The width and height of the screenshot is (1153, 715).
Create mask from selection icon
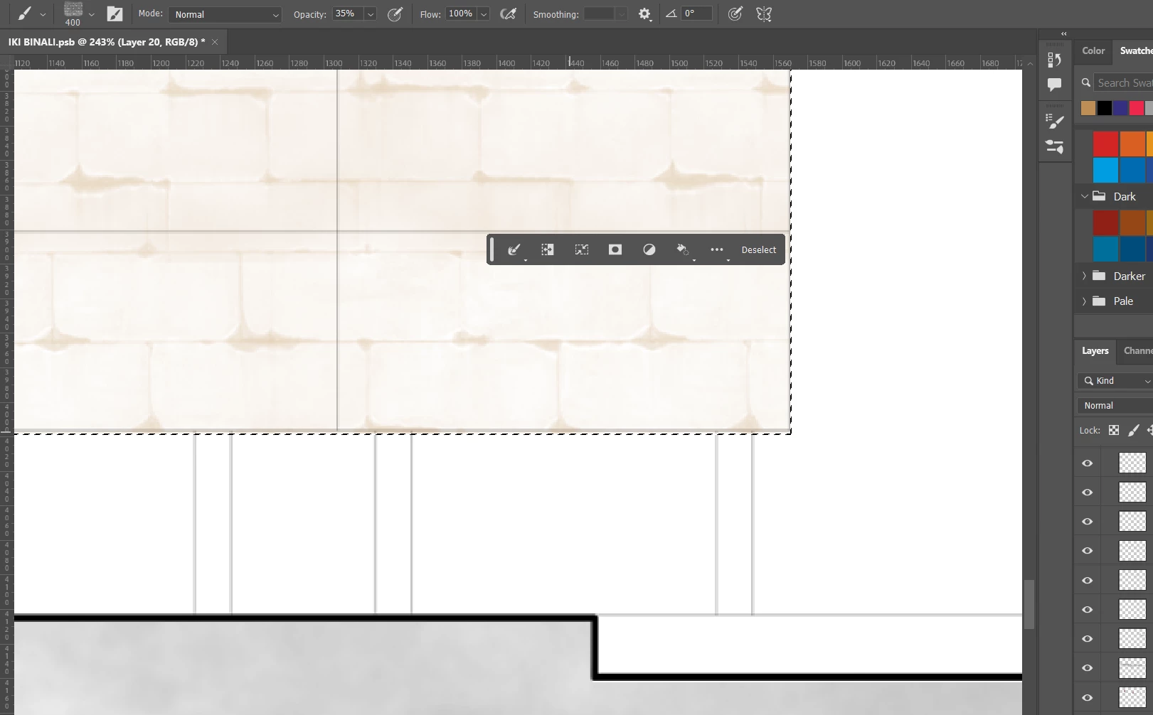(615, 249)
